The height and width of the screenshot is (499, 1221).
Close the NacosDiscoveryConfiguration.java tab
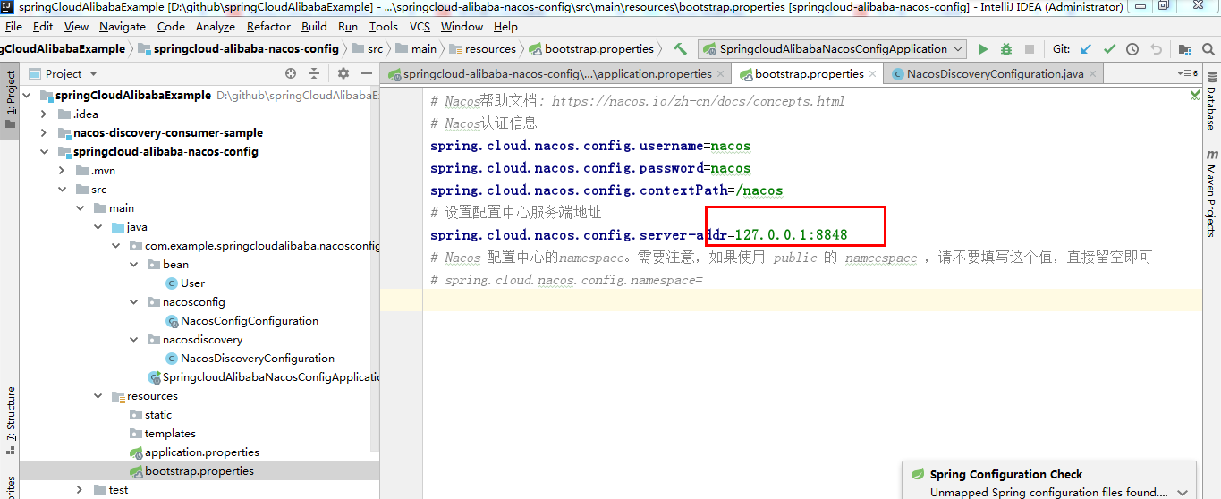1092,74
